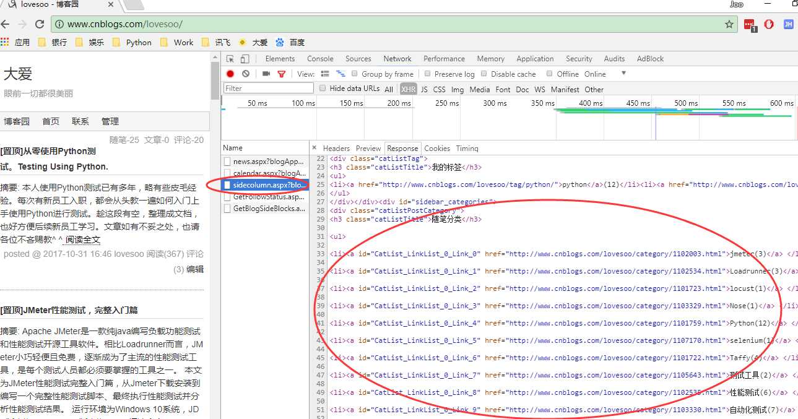The image size is (798, 419).
Task: Stop recording with the red record button
Action: pos(230,74)
